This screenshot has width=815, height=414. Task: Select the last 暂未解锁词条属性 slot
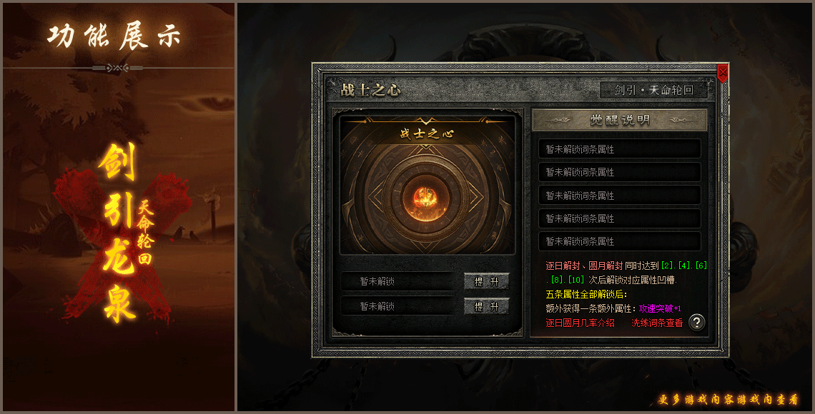(x=620, y=241)
